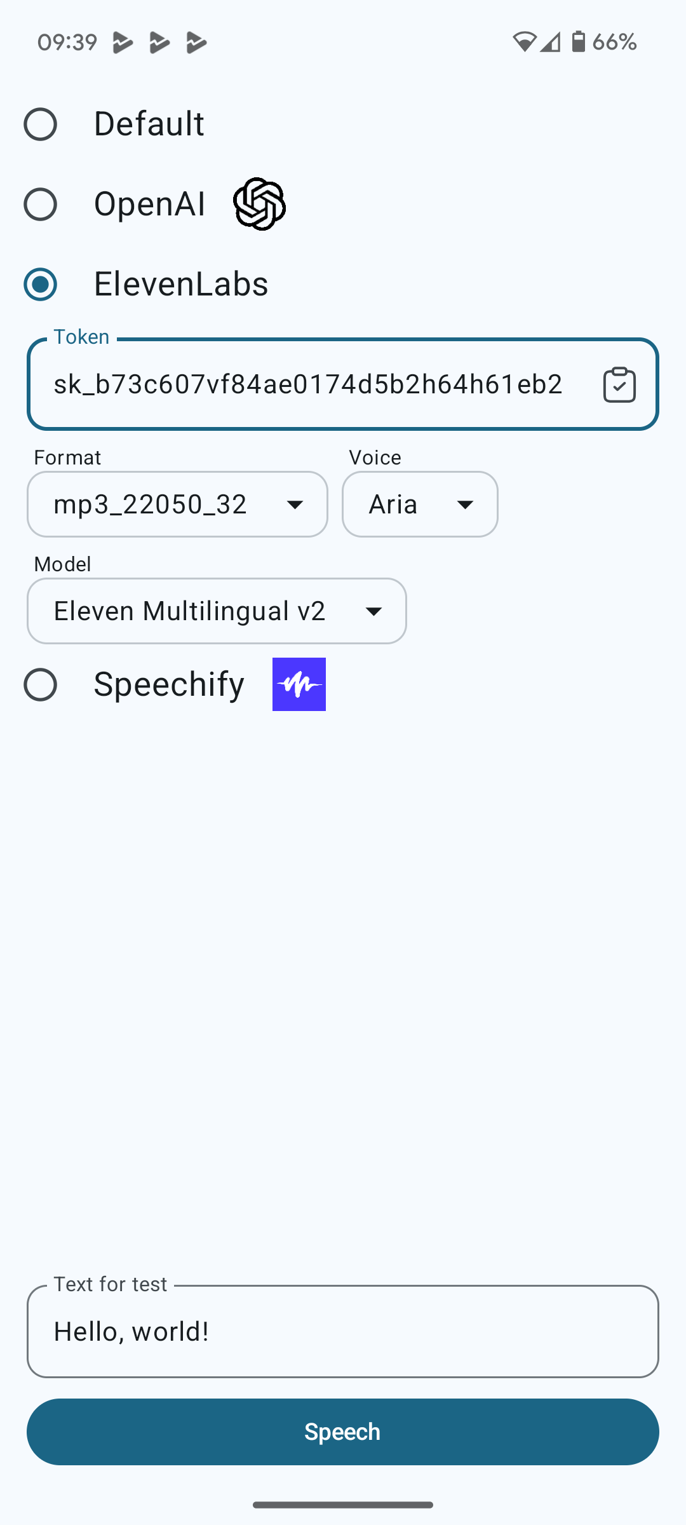Click the Speechify waveform logo

click(x=299, y=684)
